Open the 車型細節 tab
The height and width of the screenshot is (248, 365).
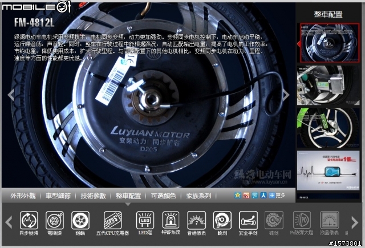[x=58, y=196]
